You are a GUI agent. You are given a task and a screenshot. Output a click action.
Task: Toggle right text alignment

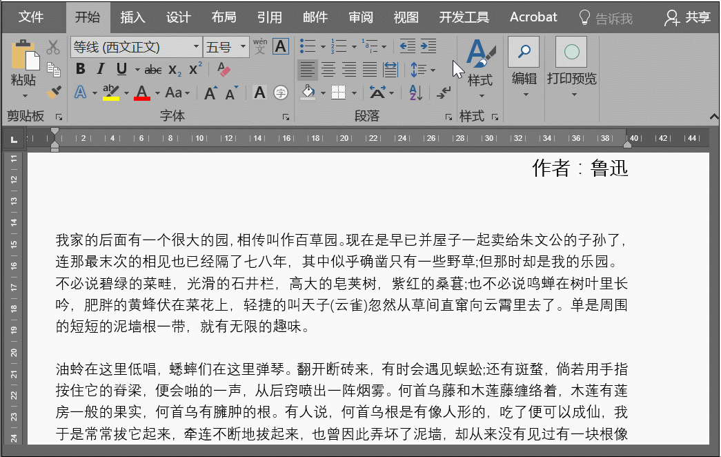[x=348, y=70]
